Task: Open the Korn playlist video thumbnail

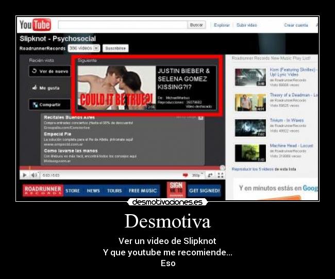Action: (250, 77)
